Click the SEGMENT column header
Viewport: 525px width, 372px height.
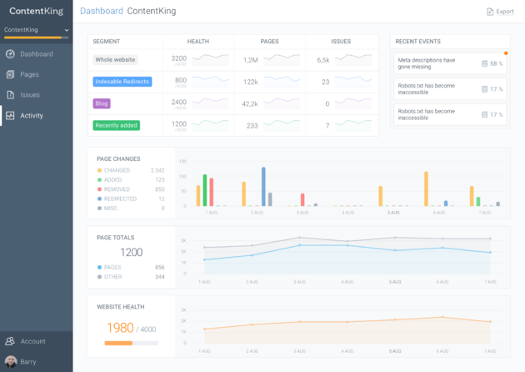106,42
